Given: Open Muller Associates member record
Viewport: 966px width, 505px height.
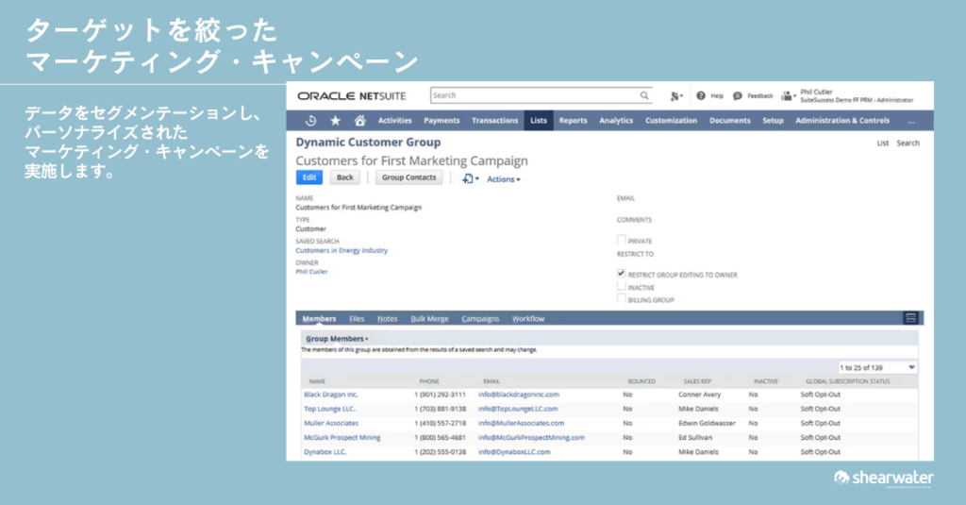Looking at the screenshot, I should pyautogui.click(x=331, y=423).
